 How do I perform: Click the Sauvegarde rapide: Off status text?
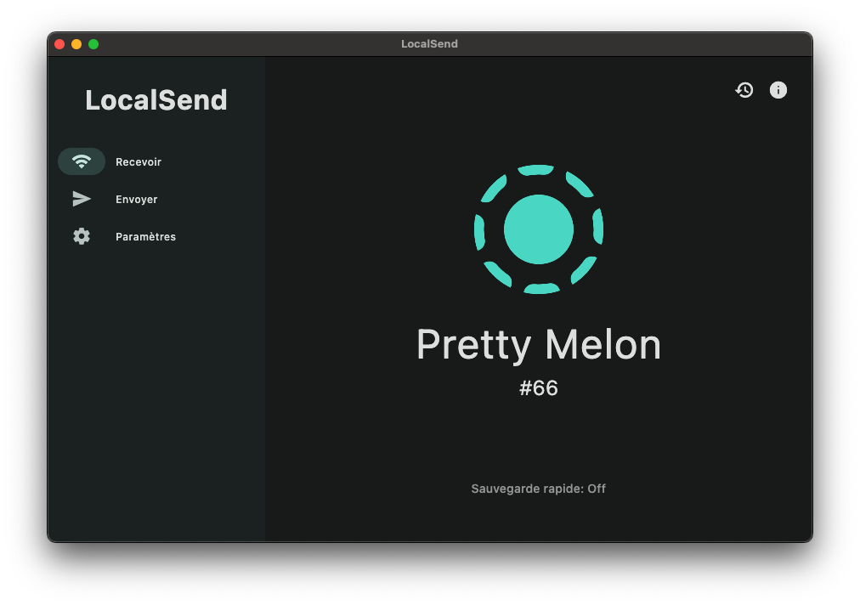pyautogui.click(x=539, y=489)
